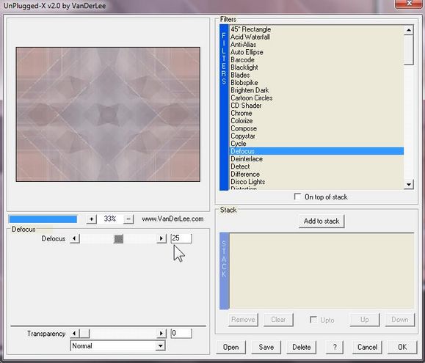Click the Transparency value field showing 0
This screenshot has width=425, height=363.
(x=181, y=333)
